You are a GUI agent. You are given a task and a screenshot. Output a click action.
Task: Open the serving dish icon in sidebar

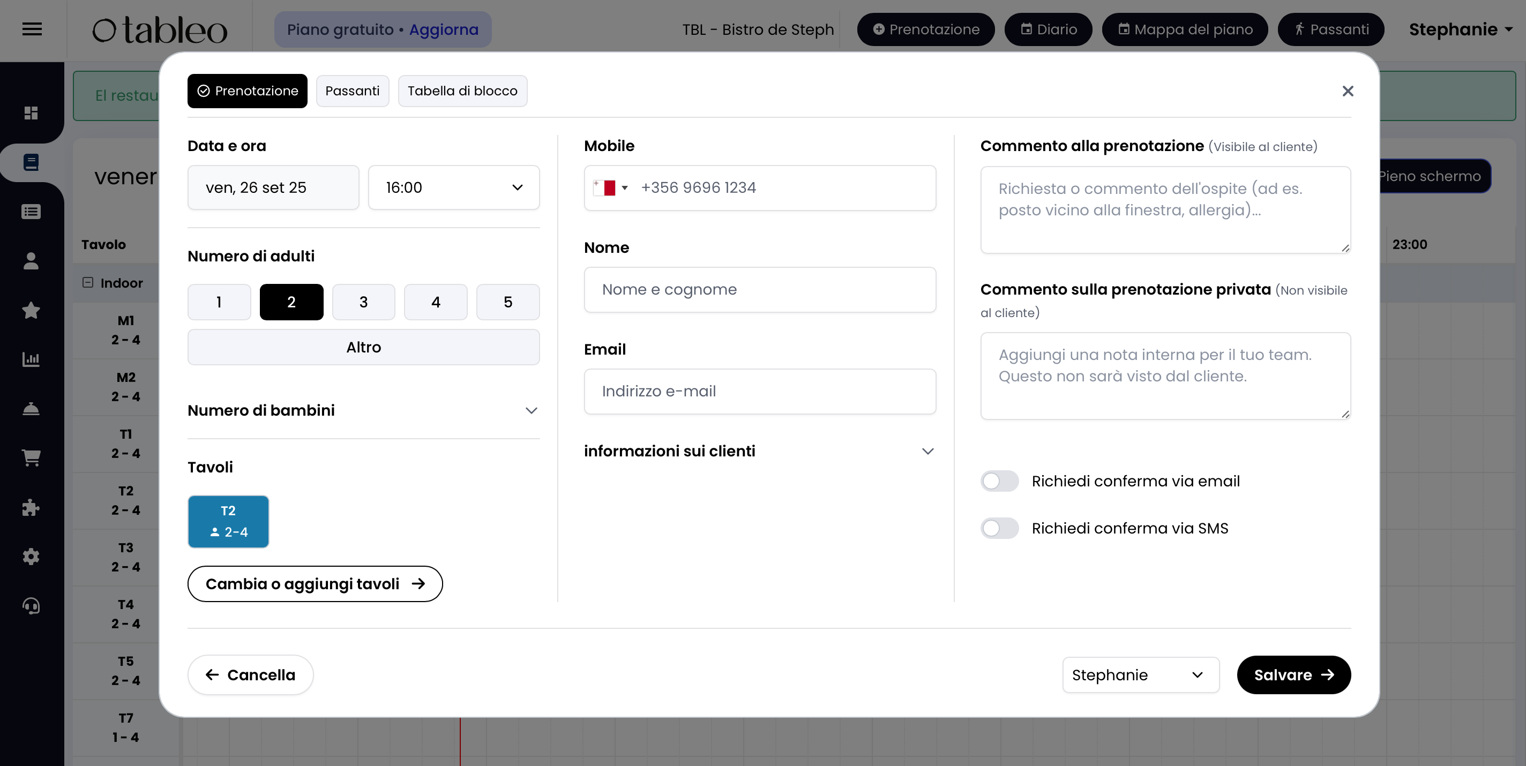pyautogui.click(x=31, y=408)
